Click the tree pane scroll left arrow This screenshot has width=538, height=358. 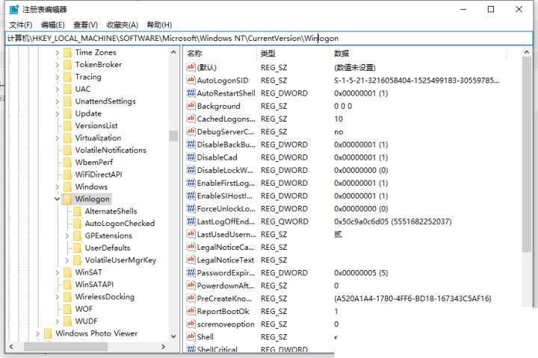pos(11,347)
